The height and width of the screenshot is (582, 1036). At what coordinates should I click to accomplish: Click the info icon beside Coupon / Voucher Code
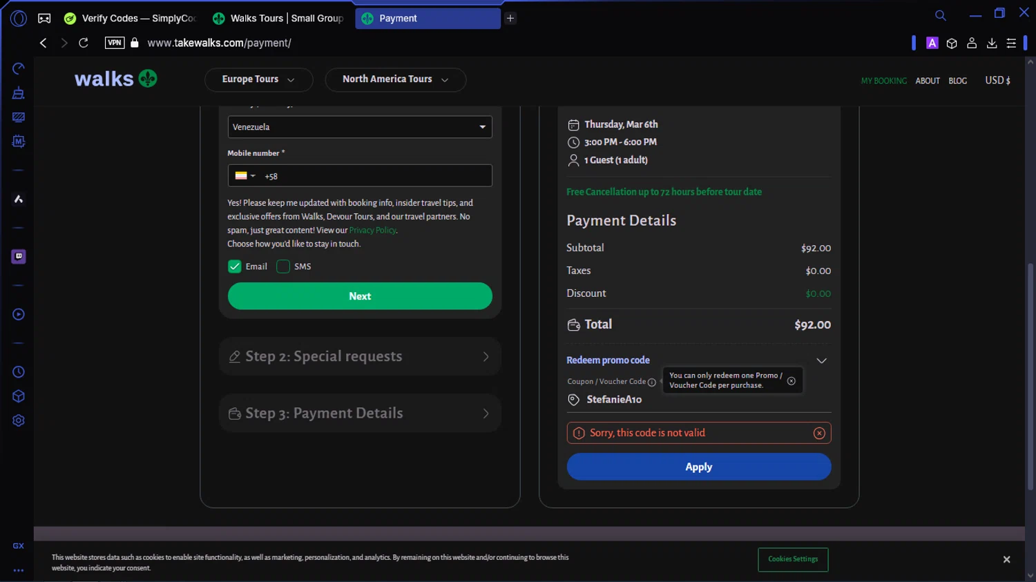[x=651, y=382]
